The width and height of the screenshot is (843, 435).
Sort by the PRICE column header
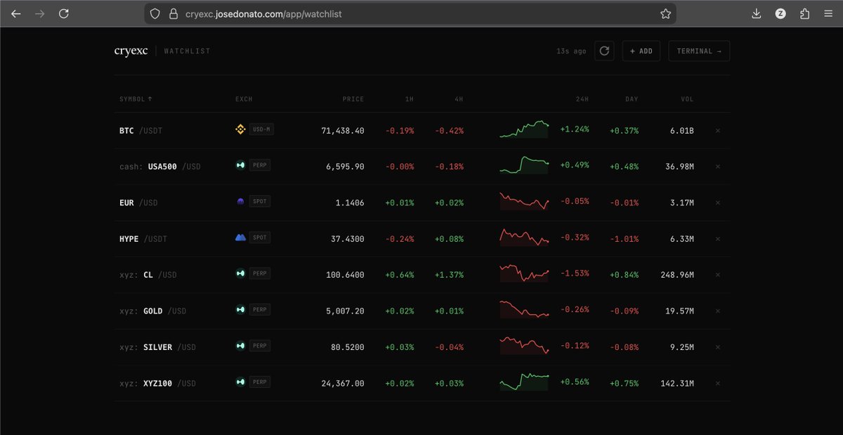353,99
